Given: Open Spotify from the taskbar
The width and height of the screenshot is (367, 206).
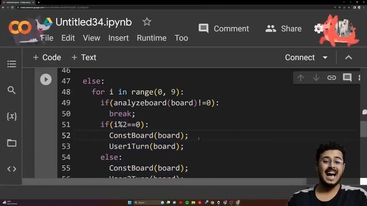Looking at the screenshot, I should [x=187, y=203].
